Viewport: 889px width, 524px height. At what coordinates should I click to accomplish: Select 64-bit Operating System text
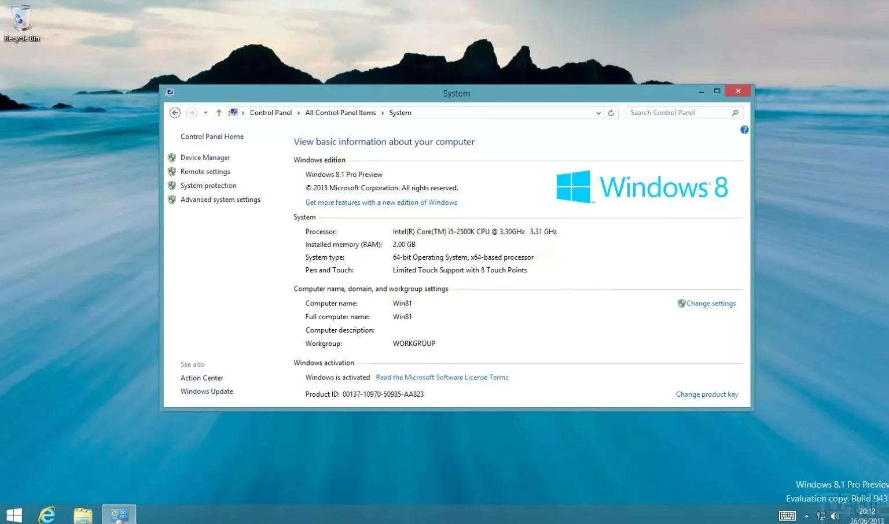click(x=463, y=257)
